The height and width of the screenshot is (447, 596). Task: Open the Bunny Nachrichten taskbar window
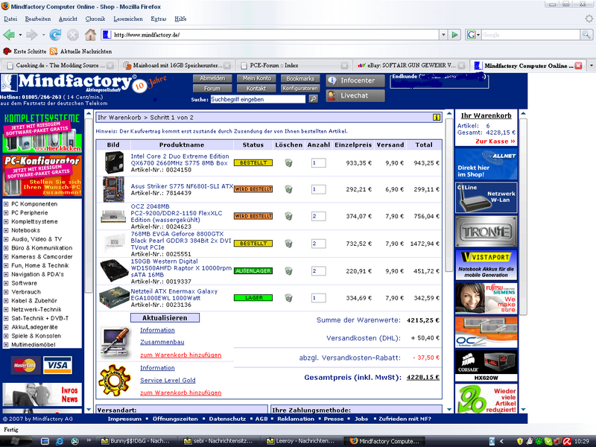136,441
